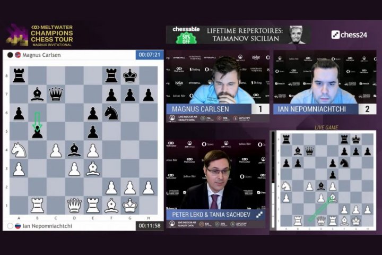Viewport: 382px width, 255px height.
Task: Select the black rook on a8 main board
Action: tap(19, 75)
